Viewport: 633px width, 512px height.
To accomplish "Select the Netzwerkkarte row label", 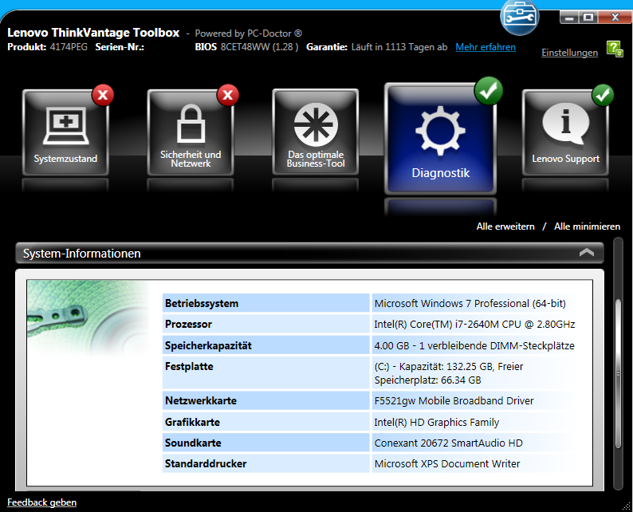I will tap(201, 400).
